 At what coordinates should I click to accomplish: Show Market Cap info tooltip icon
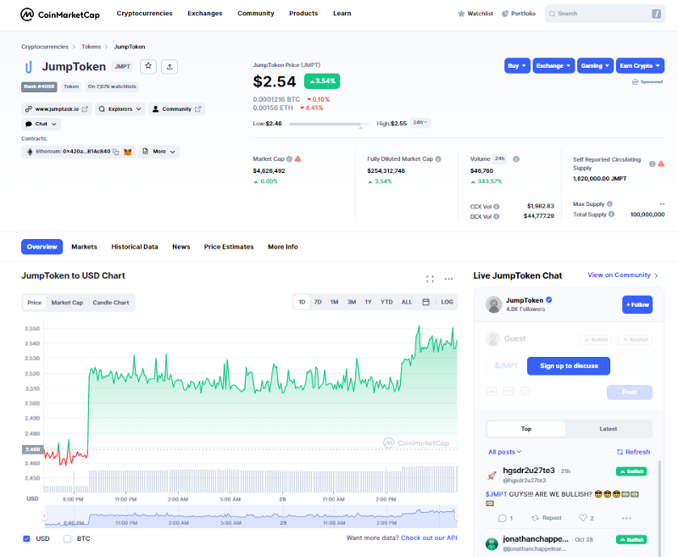pos(289,159)
